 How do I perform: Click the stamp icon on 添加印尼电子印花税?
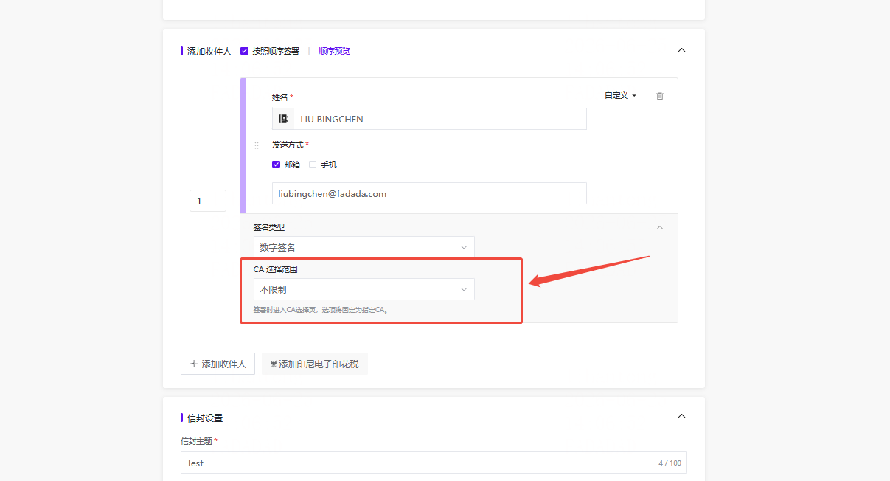274,364
